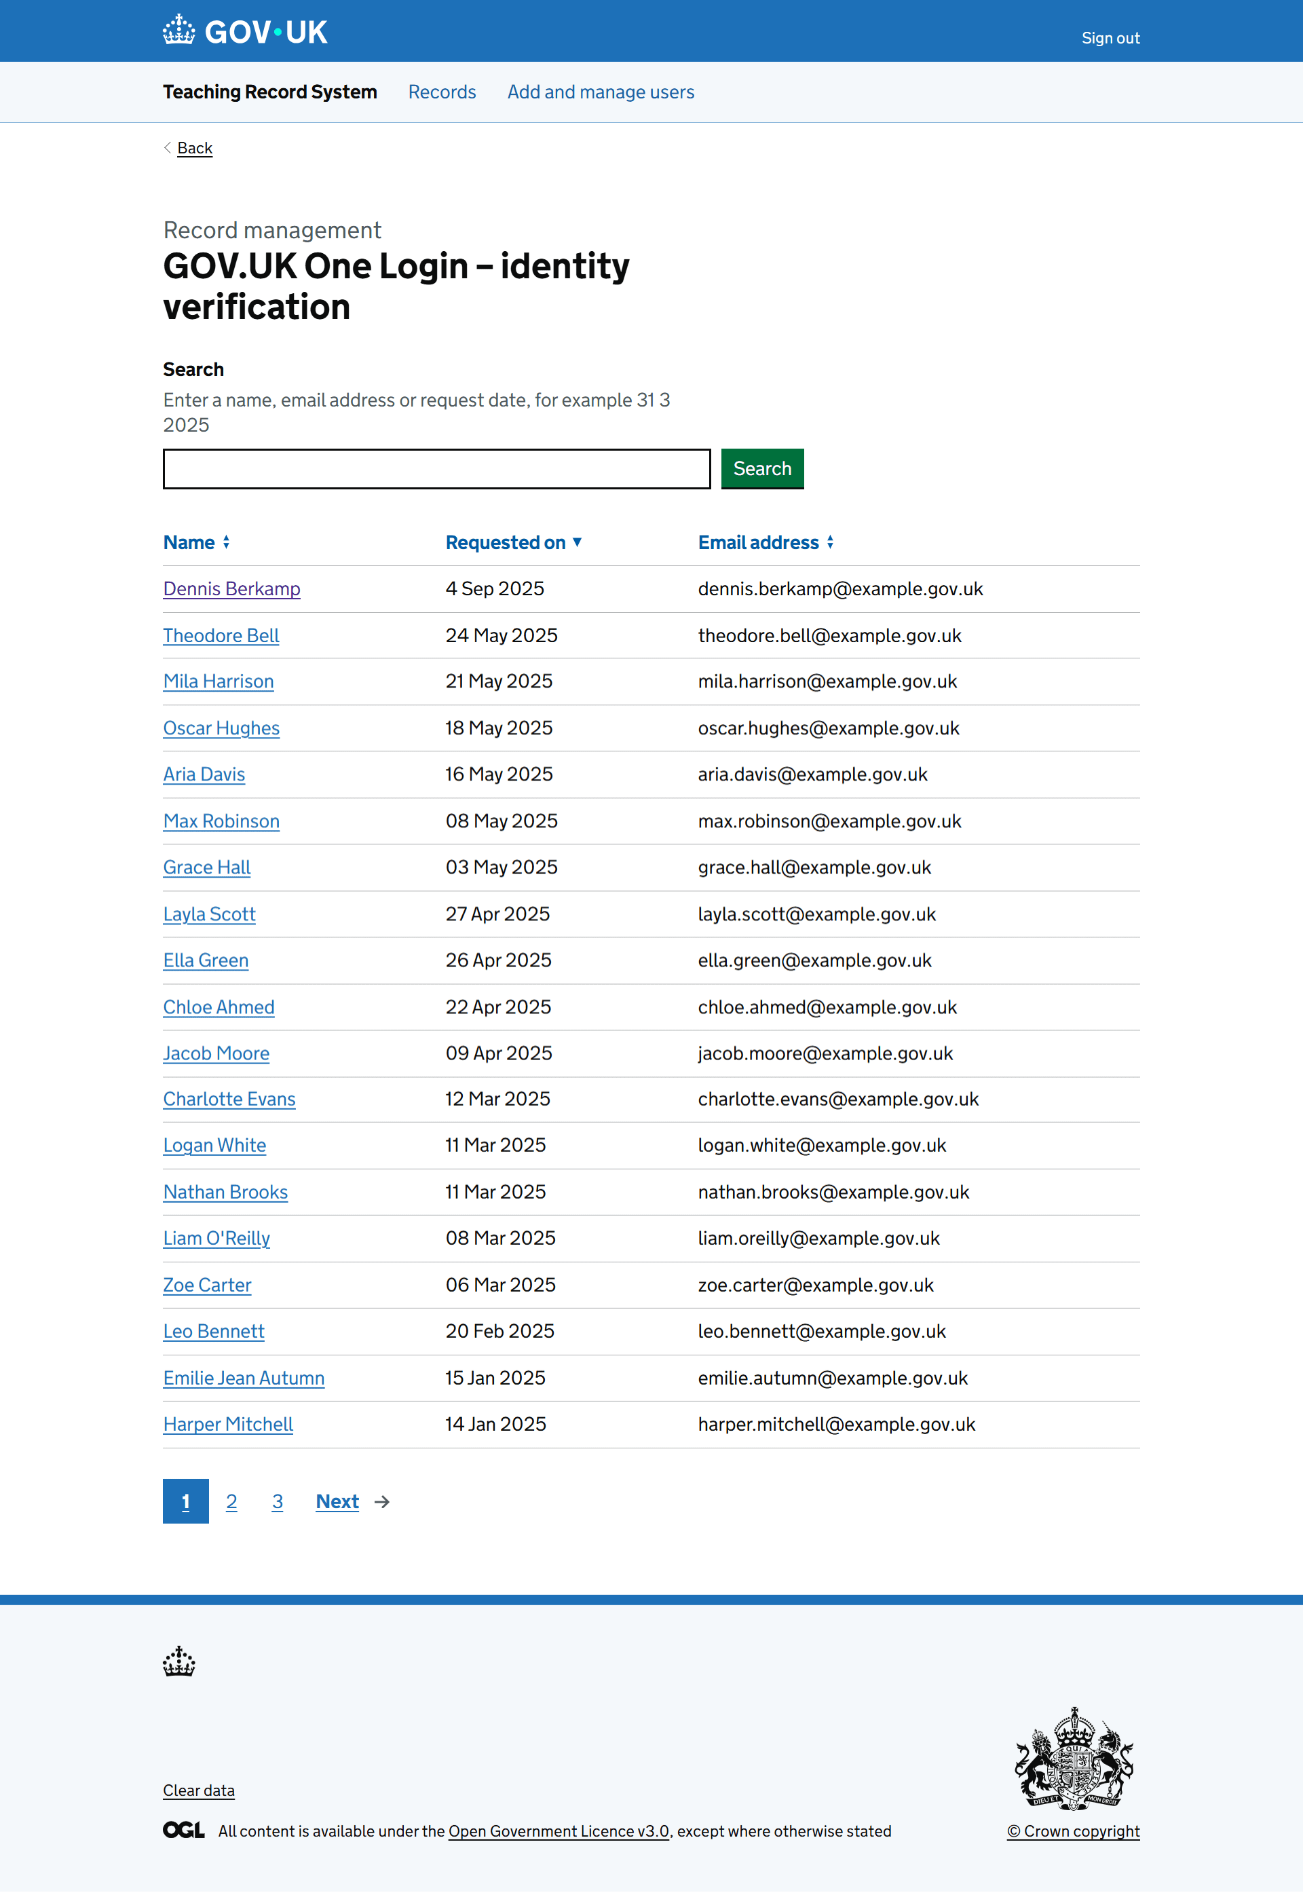The image size is (1303, 1895).
Task: Click the Next arrow icon
Action: click(381, 1501)
